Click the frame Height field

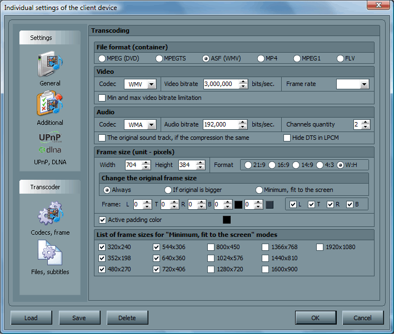(x=187, y=165)
